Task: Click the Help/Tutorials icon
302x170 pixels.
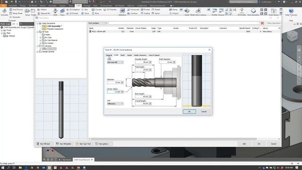Action: point(291,12)
